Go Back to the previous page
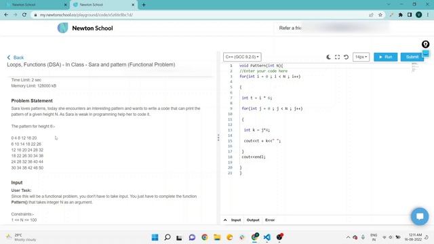 [x=16, y=58]
